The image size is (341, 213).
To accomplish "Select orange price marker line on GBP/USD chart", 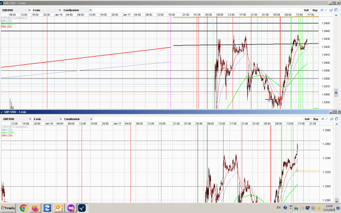I will click(x=308, y=171).
